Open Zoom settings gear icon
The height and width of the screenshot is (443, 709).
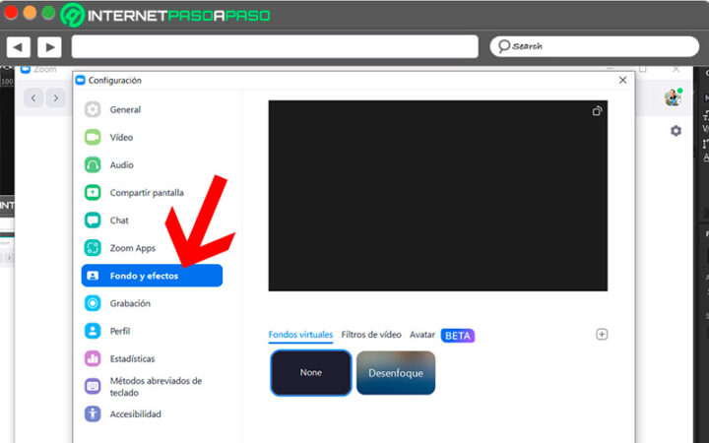tap(676, 131)
